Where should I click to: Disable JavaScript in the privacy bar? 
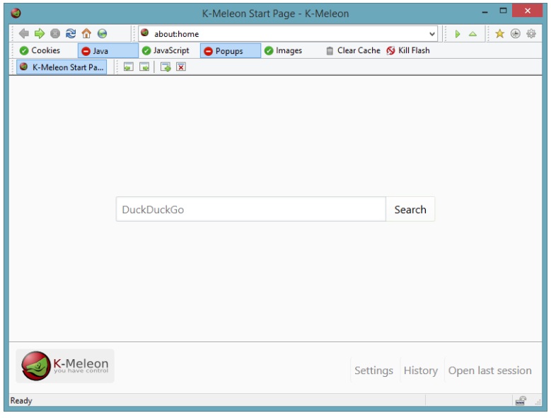tap(166, 51)
